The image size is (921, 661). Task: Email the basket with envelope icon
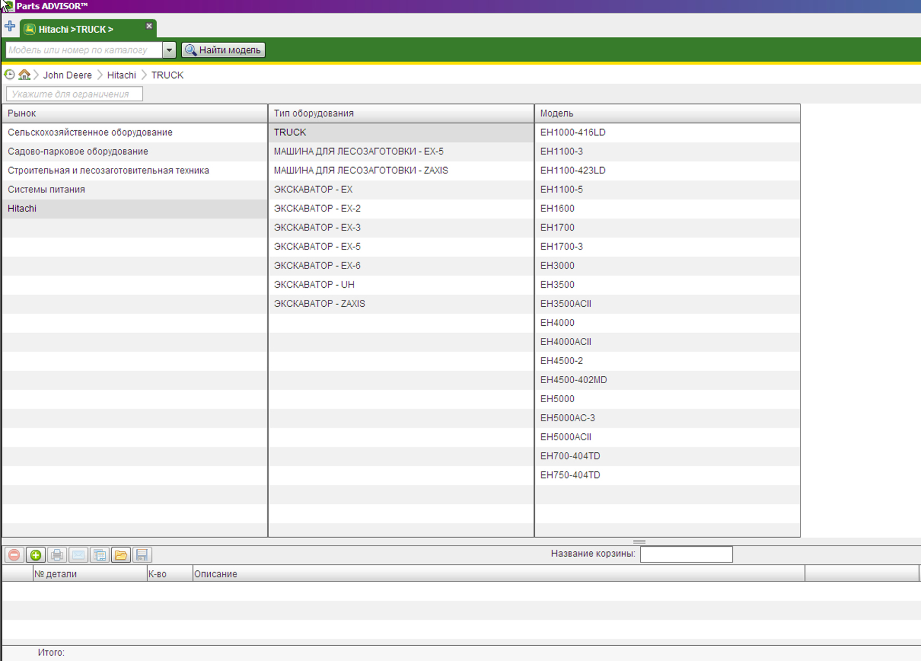point(79,555)
